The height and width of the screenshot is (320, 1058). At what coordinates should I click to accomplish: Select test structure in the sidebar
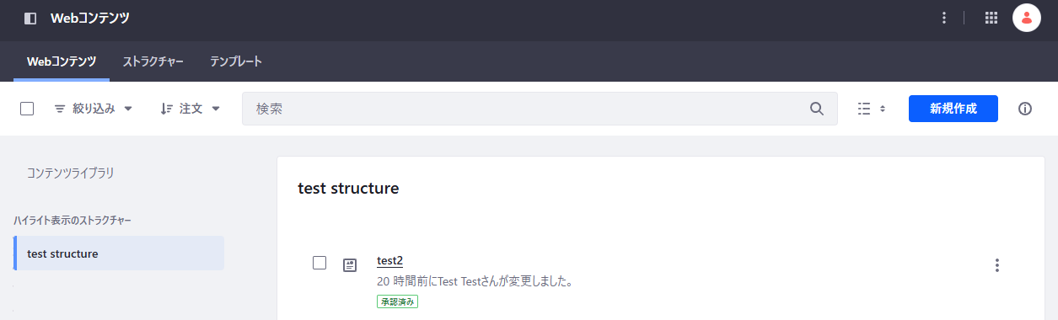119,253
